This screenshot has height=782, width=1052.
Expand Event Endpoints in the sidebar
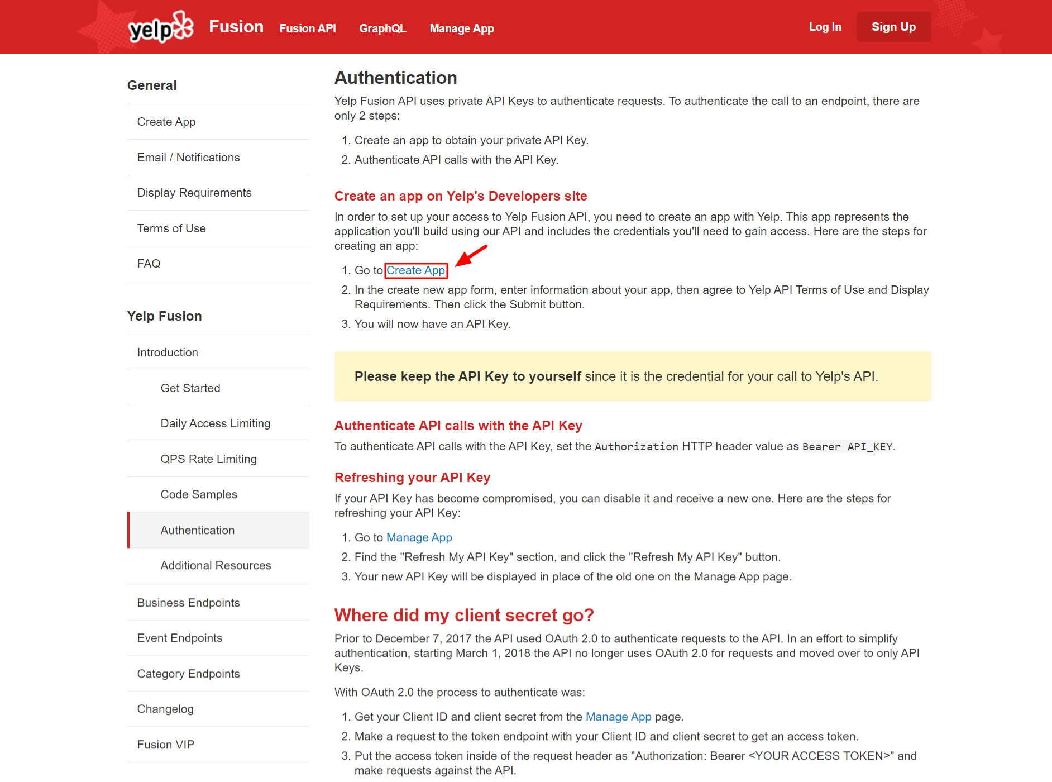[x=218, y=638]
